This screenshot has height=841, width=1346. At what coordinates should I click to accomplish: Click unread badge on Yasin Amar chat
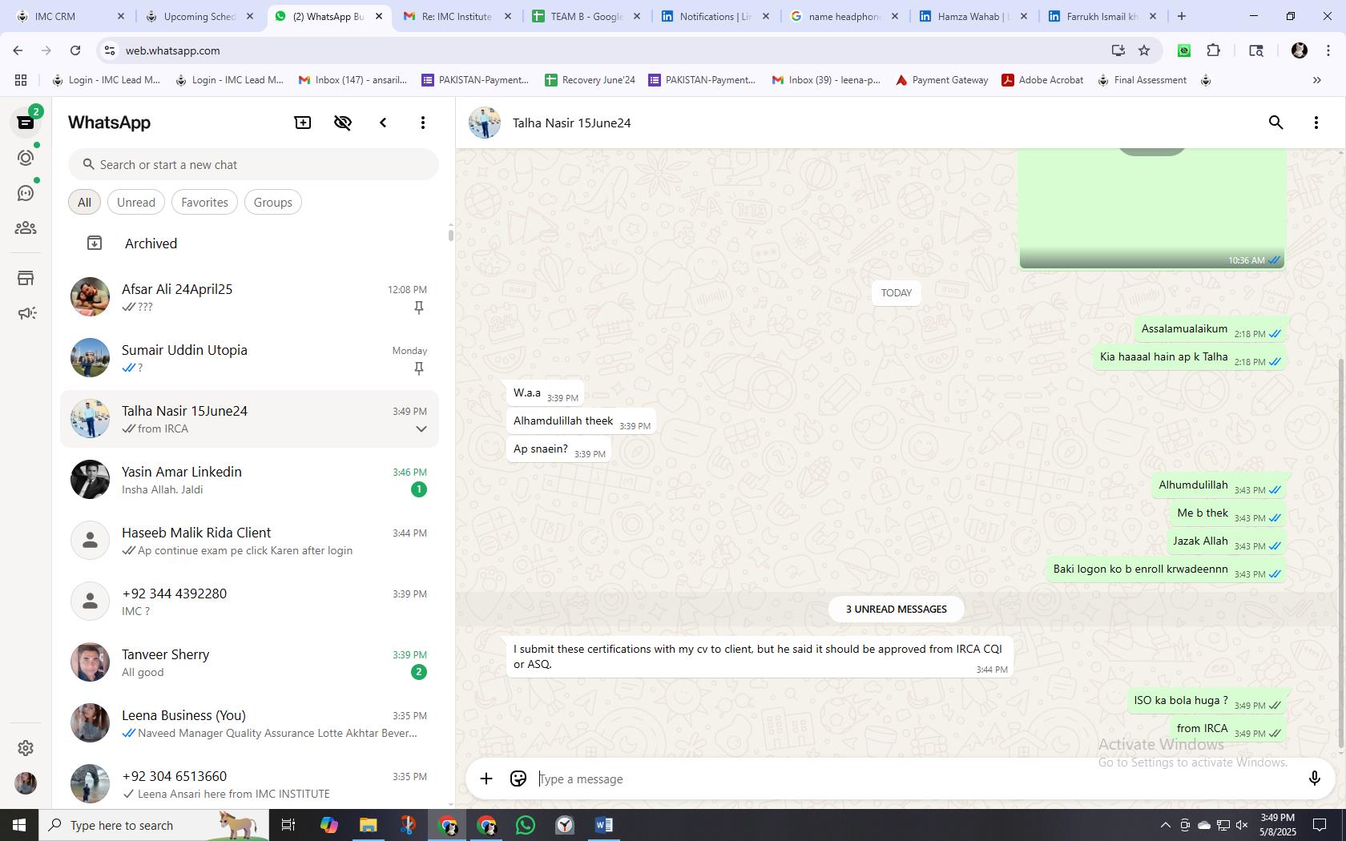point(418,489)
